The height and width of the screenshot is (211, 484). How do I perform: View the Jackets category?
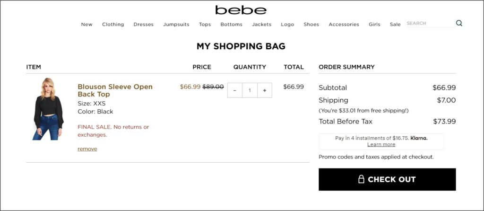[262, 25]
